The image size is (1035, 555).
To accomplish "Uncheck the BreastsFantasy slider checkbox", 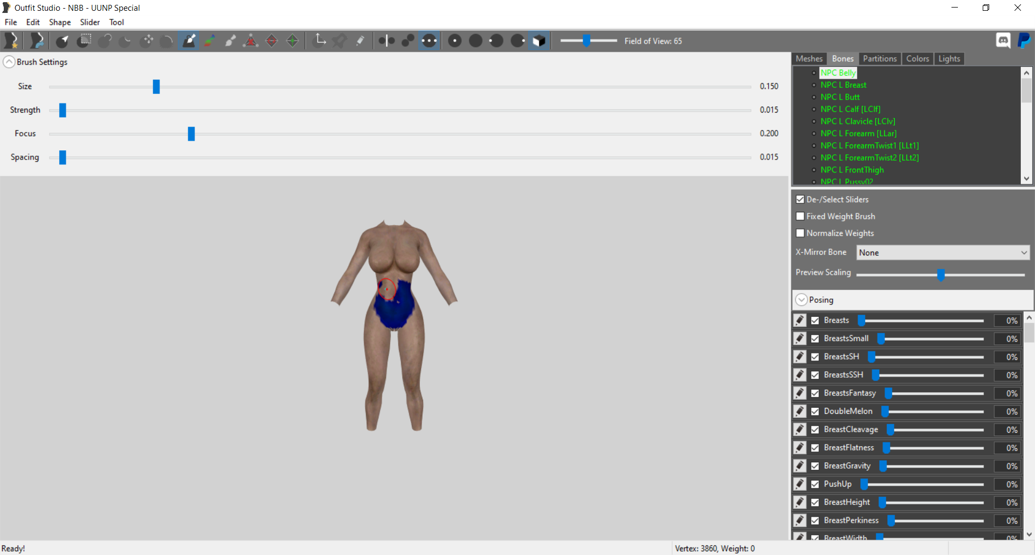I will [x=815, y=393].
